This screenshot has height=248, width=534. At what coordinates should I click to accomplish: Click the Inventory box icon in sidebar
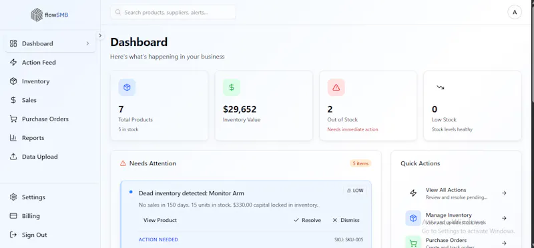(x=13, y=81)
